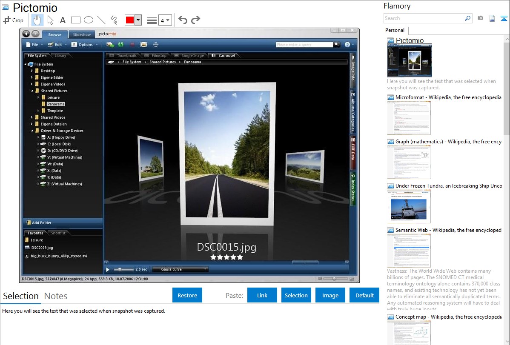The height and width of the screenshot is (345, 510).
Task: Paste as Link button
Action: [x=262, y=295]
